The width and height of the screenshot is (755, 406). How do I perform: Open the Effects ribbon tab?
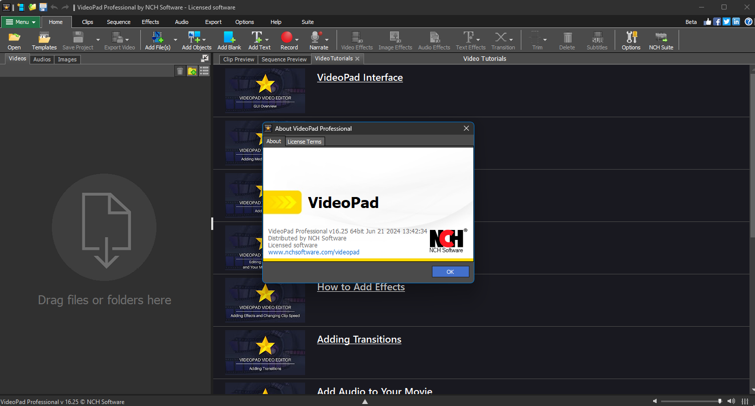(150, 22)
